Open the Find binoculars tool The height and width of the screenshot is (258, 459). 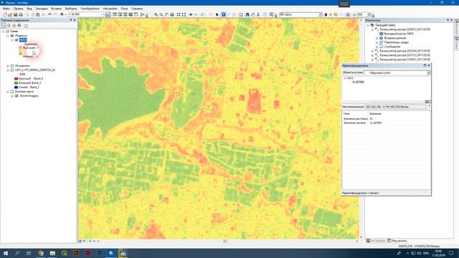(247, 14)
